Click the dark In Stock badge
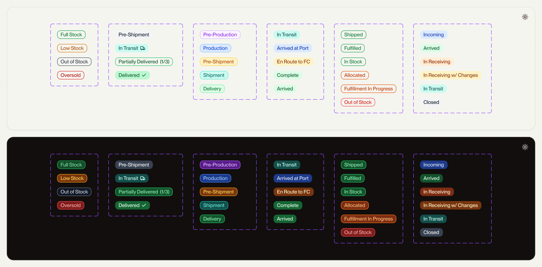 [353, 192]
